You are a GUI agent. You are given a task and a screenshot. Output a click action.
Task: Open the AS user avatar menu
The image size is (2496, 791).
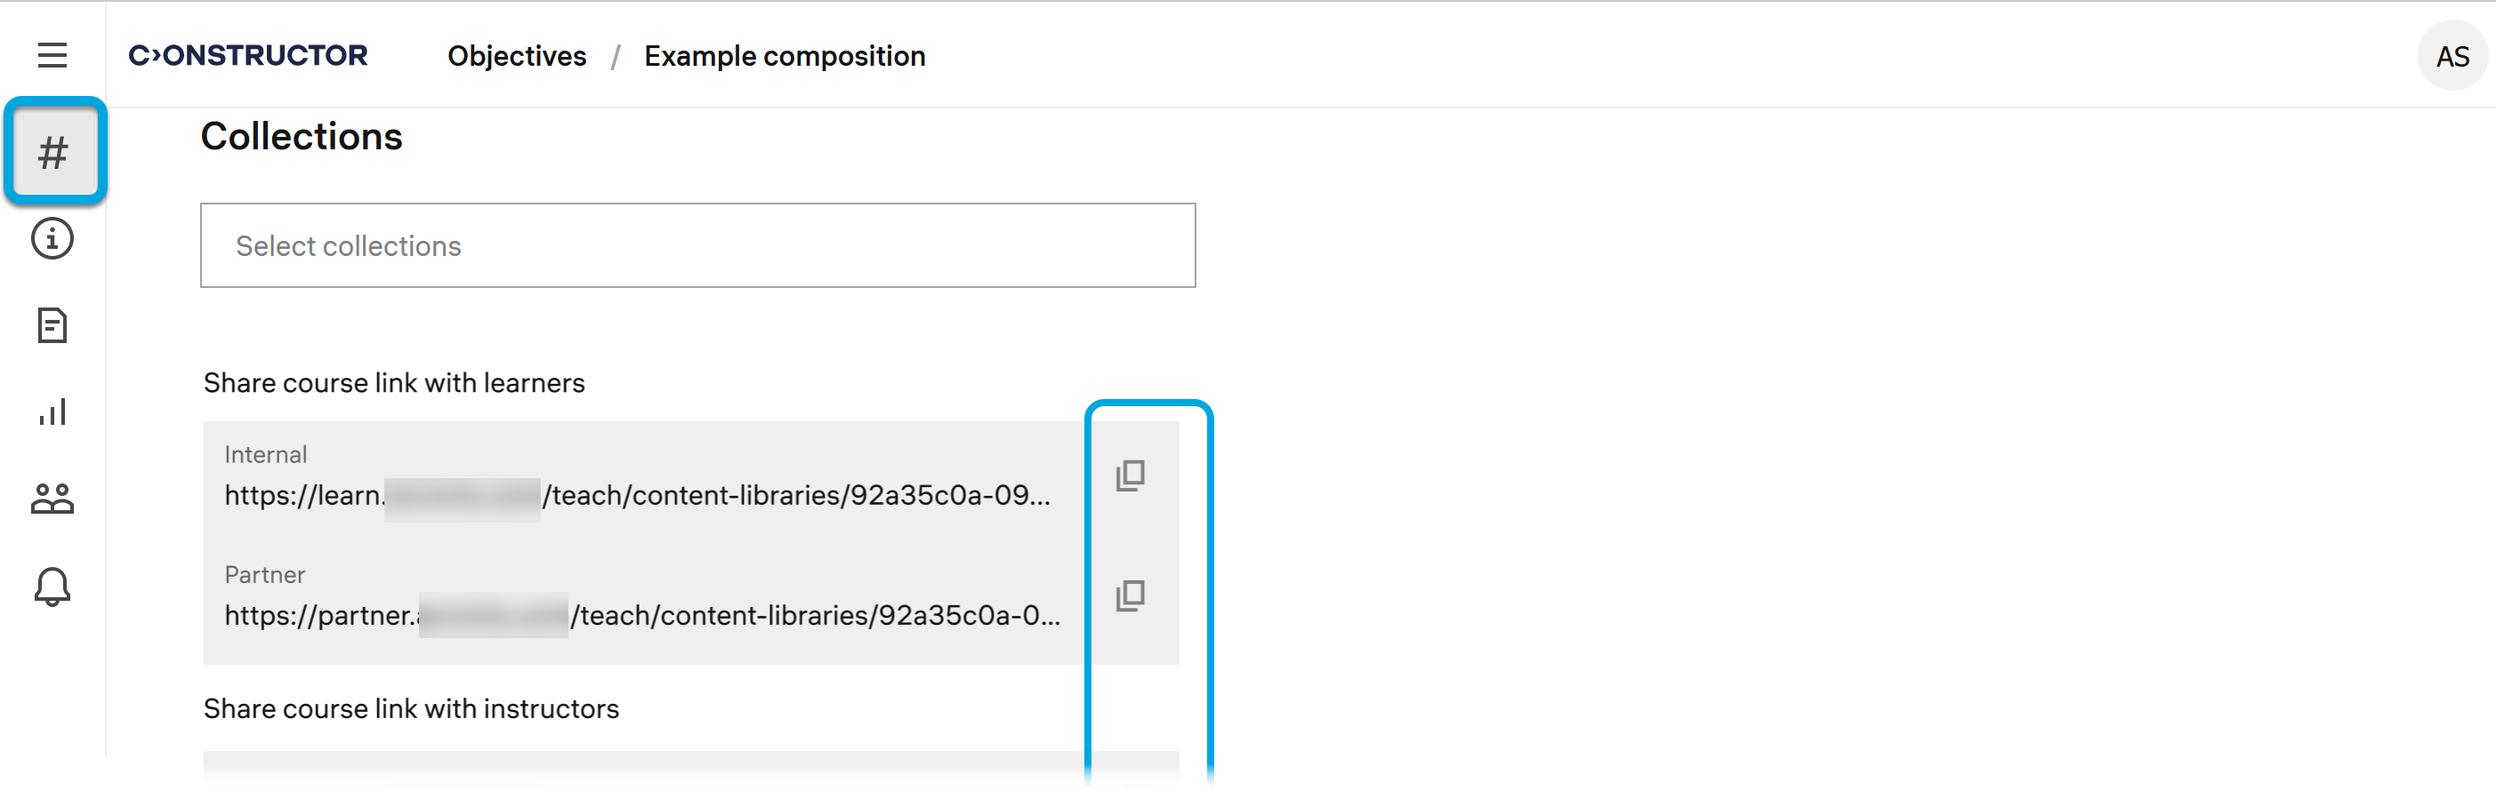click(x=2452, y=56)
